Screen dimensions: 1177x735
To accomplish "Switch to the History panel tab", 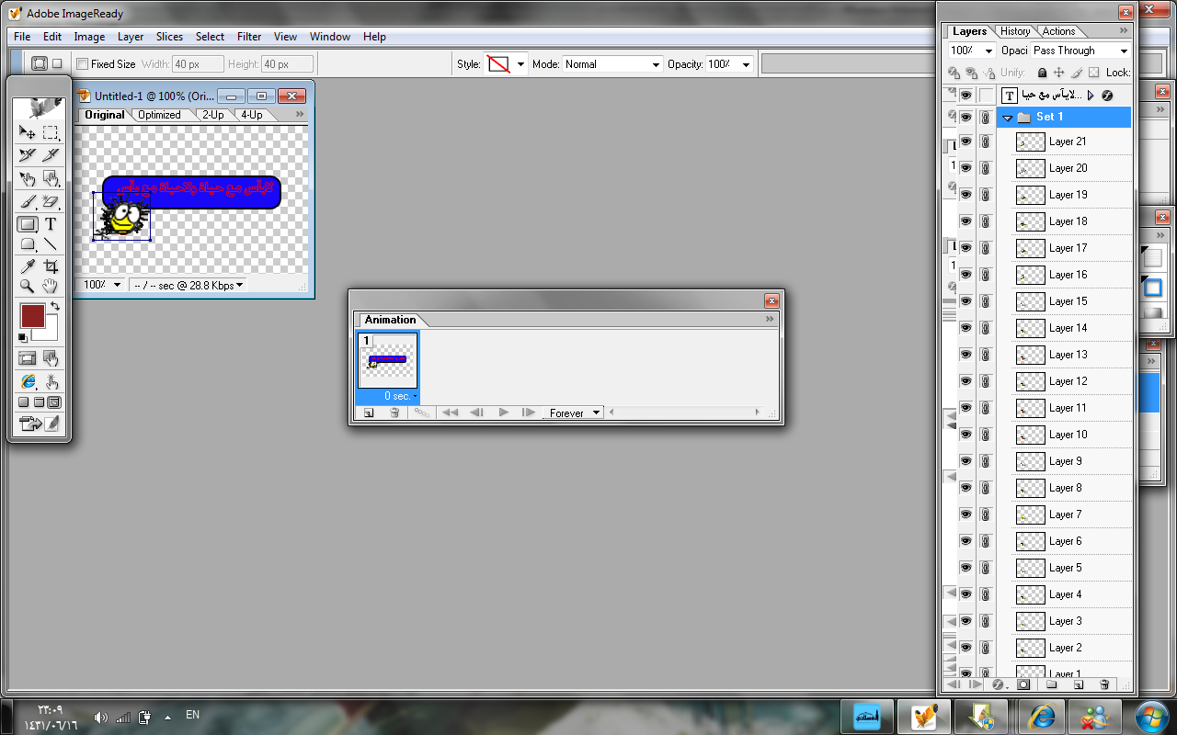I will 1015,31.
